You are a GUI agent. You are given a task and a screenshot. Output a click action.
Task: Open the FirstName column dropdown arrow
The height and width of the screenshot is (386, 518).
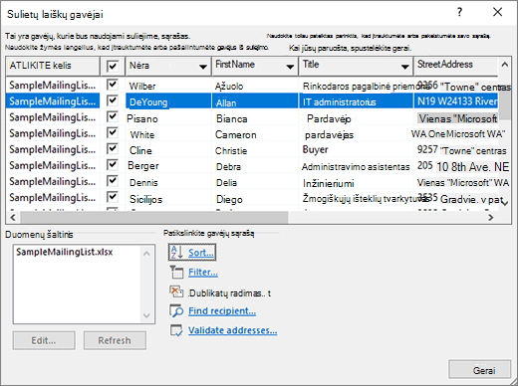290,67
